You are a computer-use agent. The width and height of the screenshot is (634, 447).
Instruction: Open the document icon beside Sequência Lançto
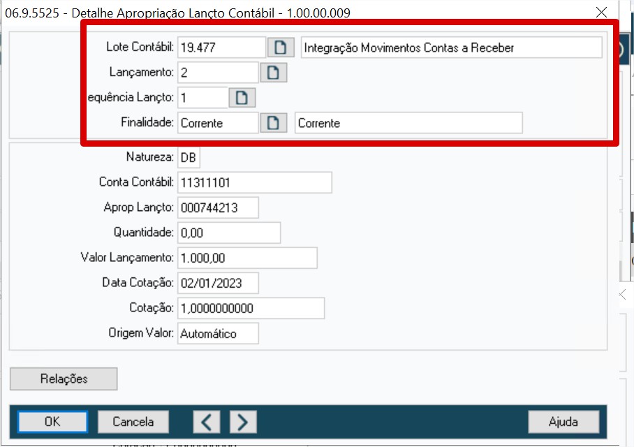[242, 98]
